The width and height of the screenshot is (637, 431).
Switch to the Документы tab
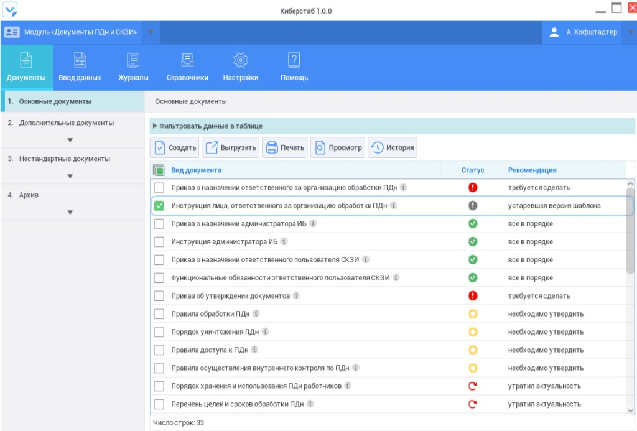tap(25, 60)
